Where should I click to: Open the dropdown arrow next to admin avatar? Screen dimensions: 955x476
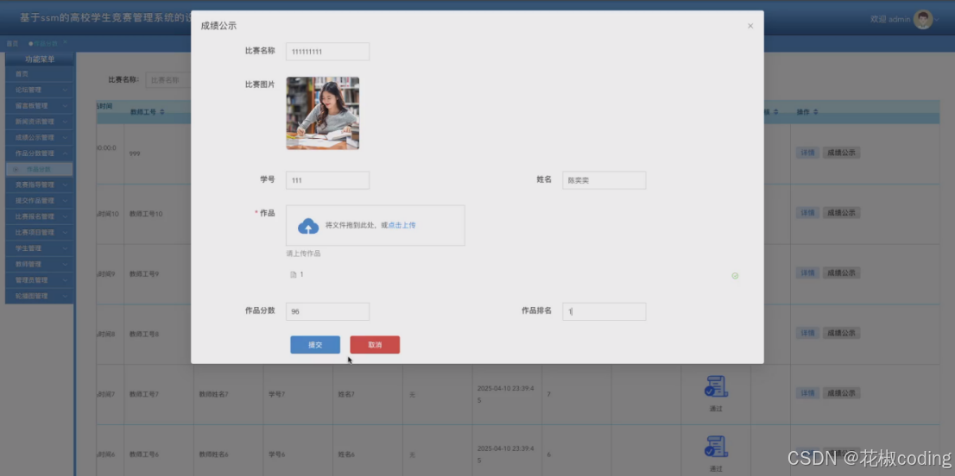click(x=937, y=20)
